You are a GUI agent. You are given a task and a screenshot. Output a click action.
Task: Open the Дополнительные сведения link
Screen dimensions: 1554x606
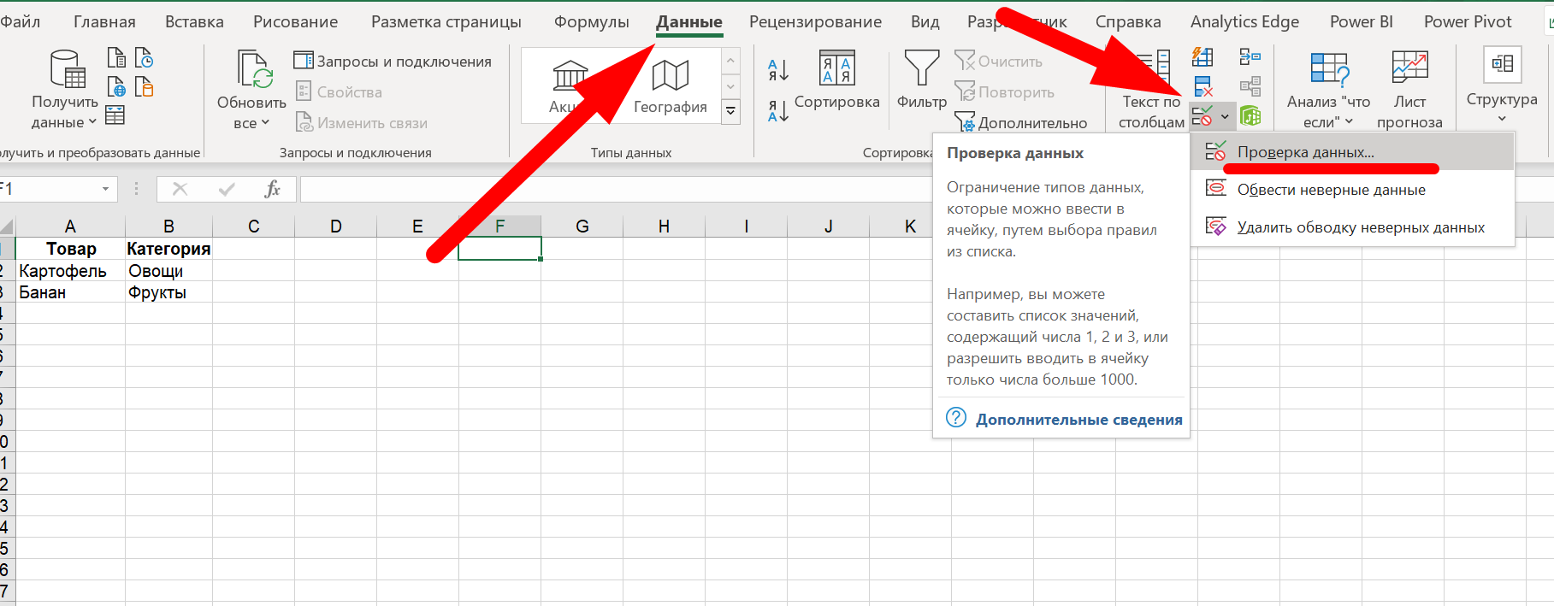1078,420
